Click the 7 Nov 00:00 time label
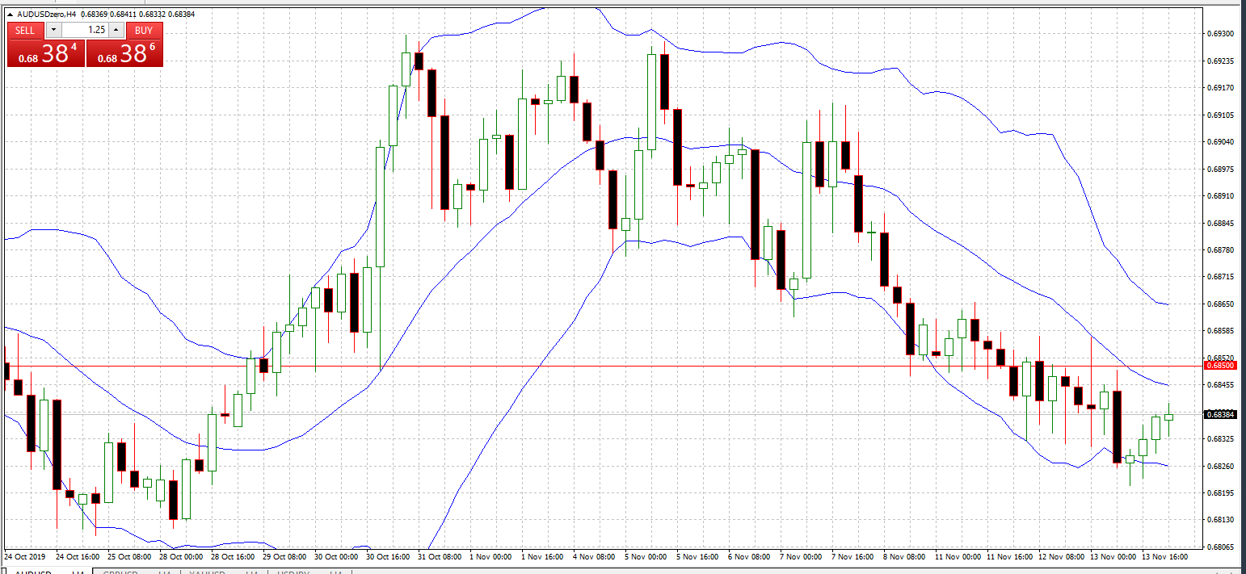The height and width of the screenshot is (574, 1246). click(801, 556)
